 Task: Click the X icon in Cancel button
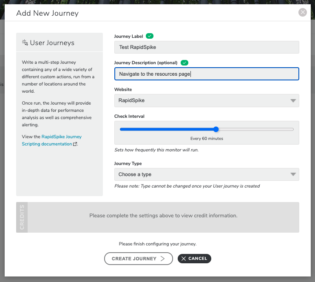[183, 259]
